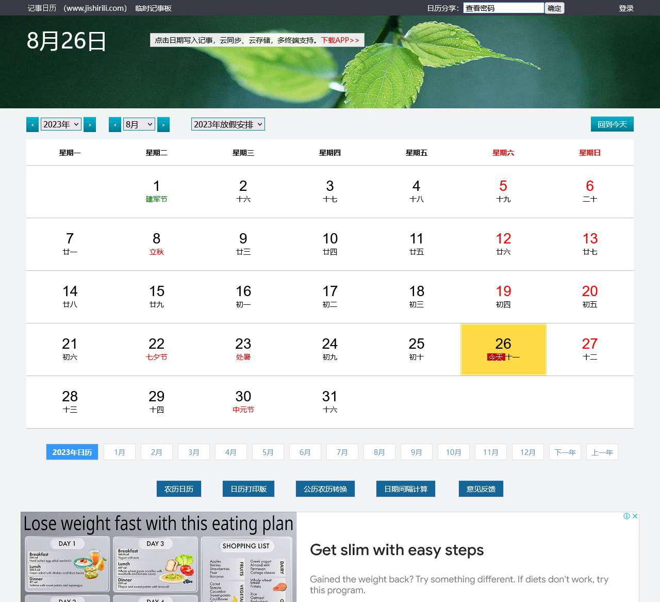Open the 日历打印版 button
This screenshot has width=660, height=602.
249,489
